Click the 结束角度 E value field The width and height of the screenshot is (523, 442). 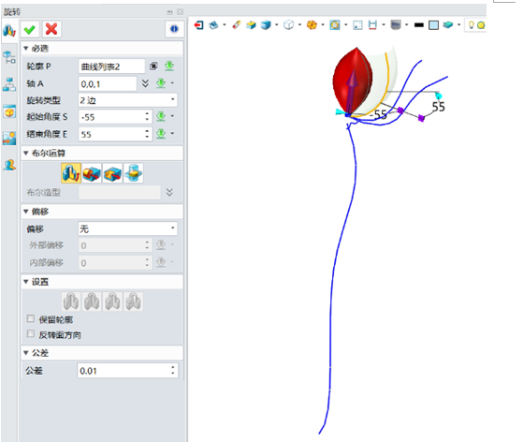110,134
